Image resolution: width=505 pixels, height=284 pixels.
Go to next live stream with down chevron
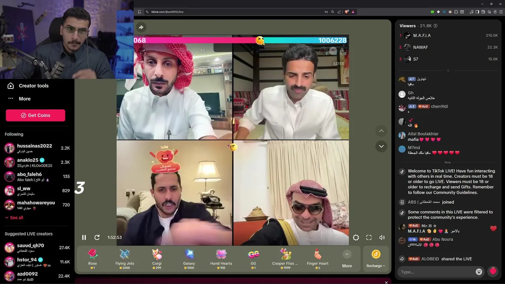(x=381, y=146)
